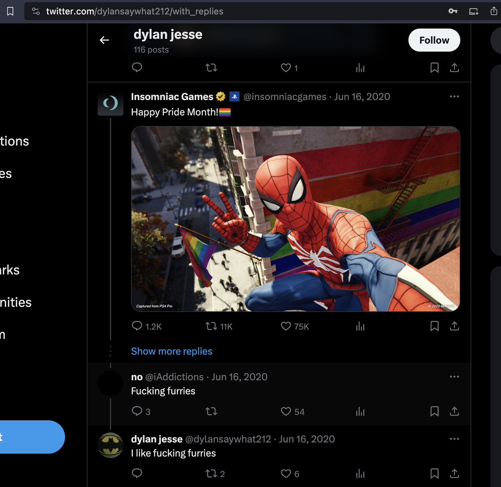Like the @iAddictions reply with 54 likes
Viewport: 501px width, 487px height.
click(x=292, y=411)
